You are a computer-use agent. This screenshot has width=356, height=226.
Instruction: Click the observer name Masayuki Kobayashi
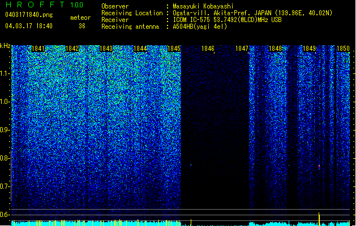tap(203, 6)
